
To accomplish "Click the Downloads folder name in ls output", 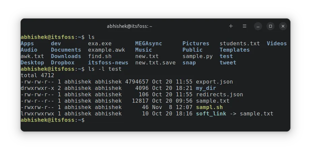I will pos(66,56).
